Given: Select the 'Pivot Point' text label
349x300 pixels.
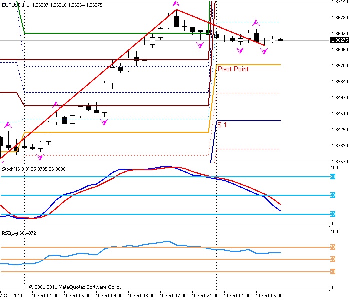Looking at the screenshot, I should tap(233, 69).
